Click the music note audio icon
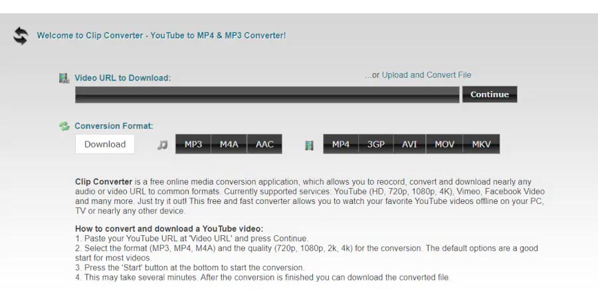Image resolution: width=598 pixels, height=299 pixels. 163,145
